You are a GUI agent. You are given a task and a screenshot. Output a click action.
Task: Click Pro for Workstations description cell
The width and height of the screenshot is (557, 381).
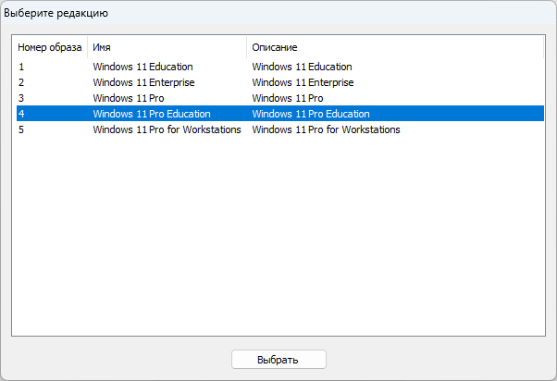pos(326,129)
